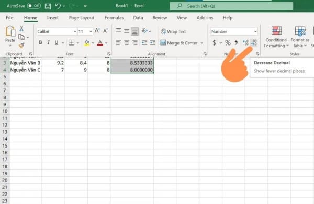Open Format as Table menu
Viewport: 314px width, 204px height.
(300, 37)
